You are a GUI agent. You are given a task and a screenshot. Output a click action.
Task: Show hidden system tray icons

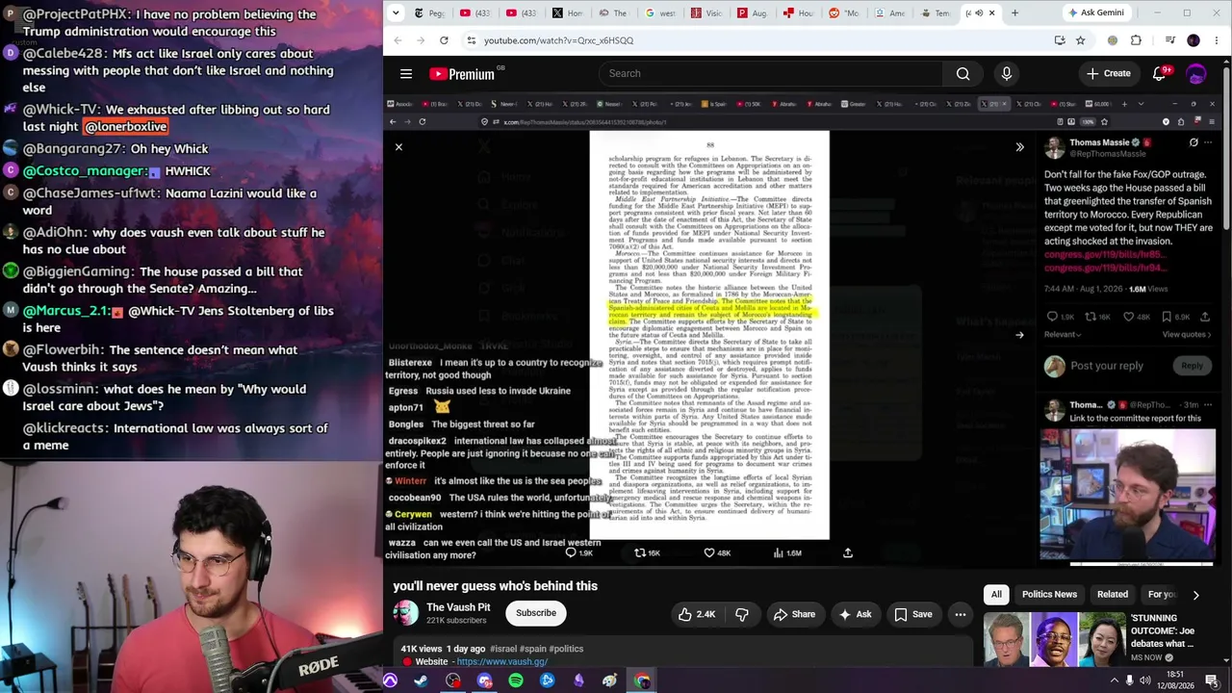pos(1115,680)
